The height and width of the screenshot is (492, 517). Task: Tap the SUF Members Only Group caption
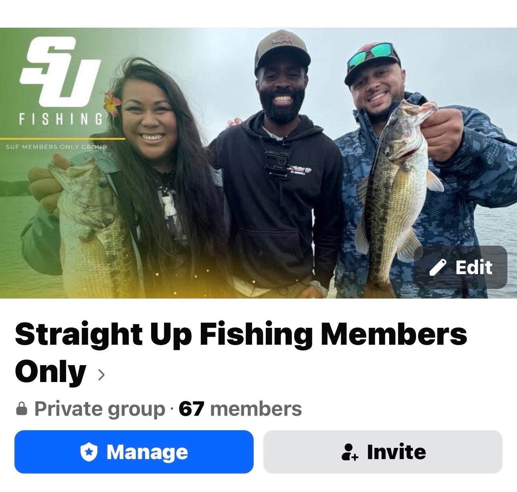[x=56, y=147]
